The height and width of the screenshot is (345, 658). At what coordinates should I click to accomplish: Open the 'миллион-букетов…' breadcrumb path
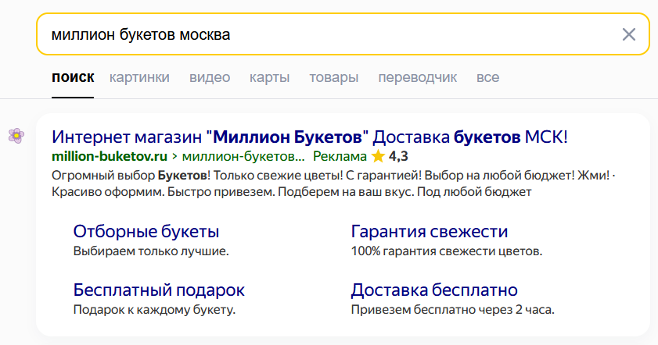click(243, 157)
